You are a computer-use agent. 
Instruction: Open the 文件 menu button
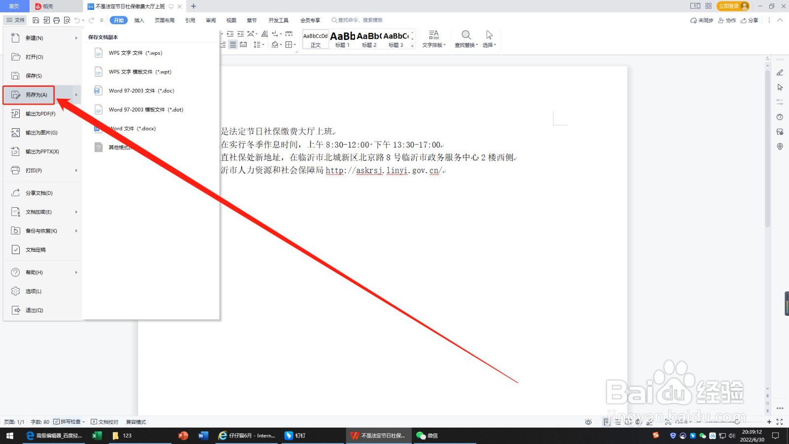[15, 20]
